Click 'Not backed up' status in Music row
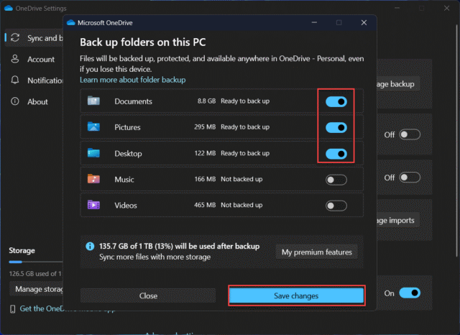460x335 pixels. click(241, 179)
